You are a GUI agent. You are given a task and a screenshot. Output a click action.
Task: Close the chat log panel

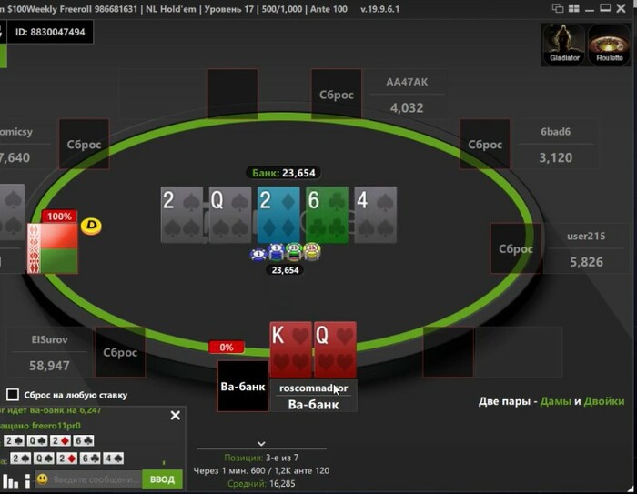click(175, 415)
